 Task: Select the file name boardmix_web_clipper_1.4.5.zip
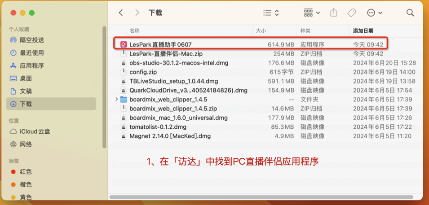point(173,109)
